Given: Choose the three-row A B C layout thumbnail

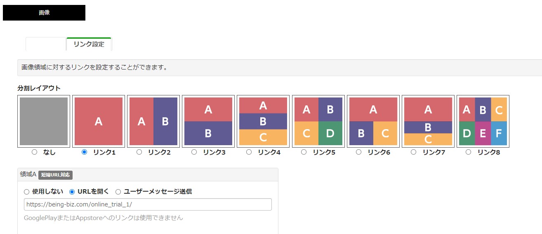Looking at the screenshot, I should [x=263, y=121].
